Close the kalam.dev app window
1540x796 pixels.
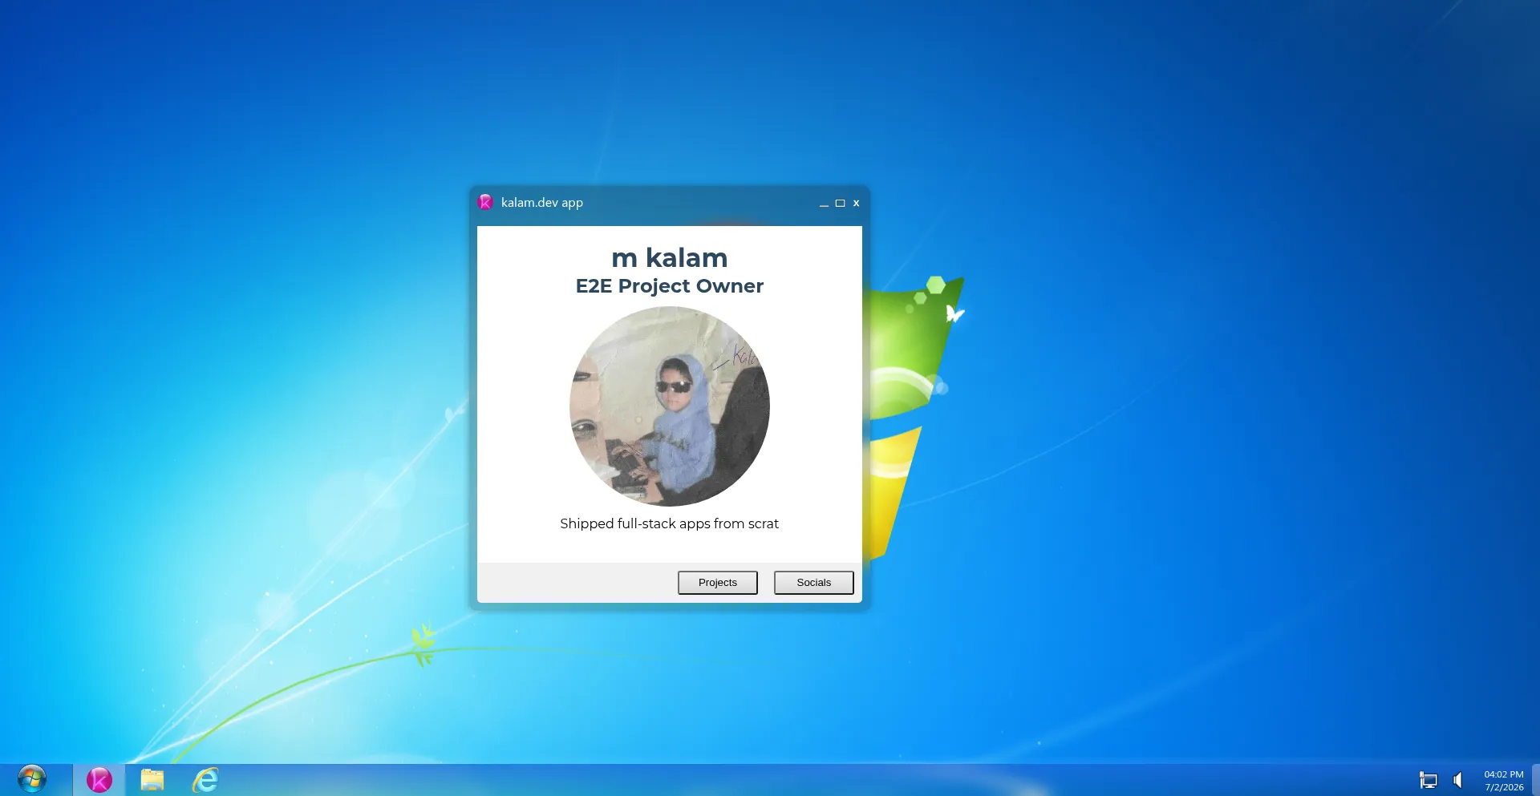tap(856, 204)
